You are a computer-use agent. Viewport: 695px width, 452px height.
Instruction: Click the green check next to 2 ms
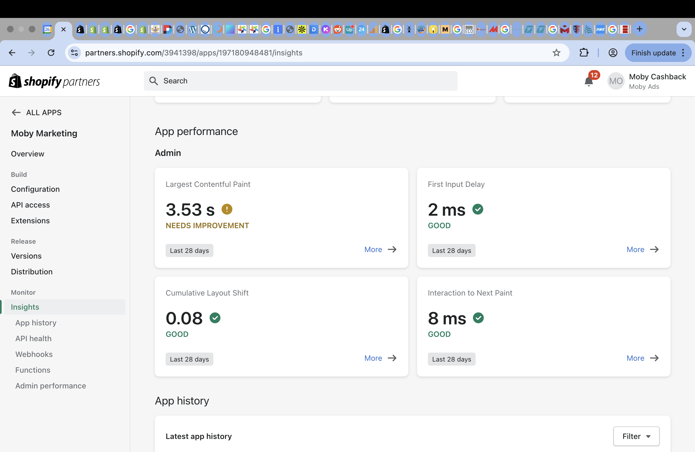coord(478,209)
